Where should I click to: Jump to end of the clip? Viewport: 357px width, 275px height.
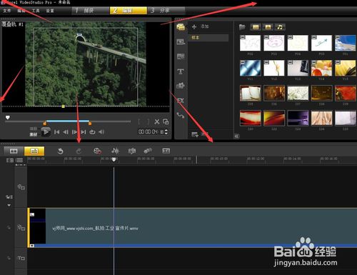(84, 132)
